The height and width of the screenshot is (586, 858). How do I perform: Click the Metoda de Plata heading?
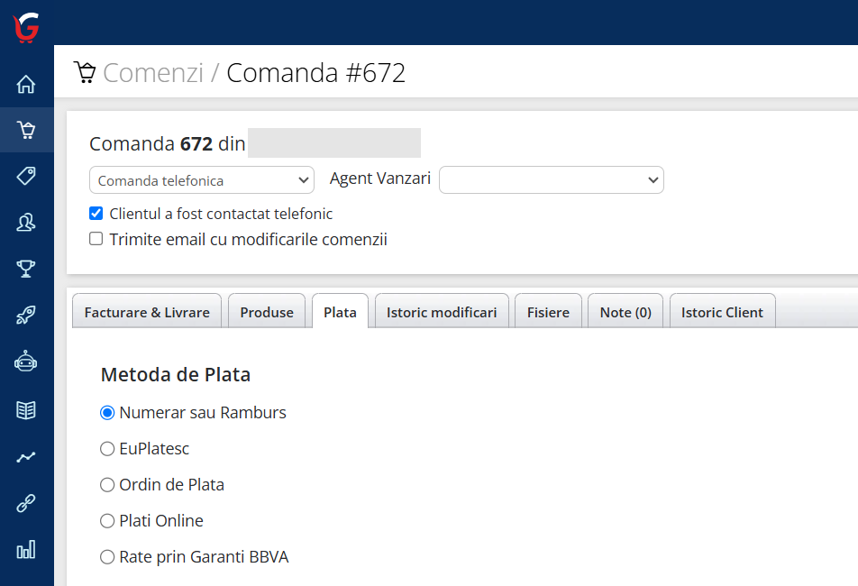[176, 375]
